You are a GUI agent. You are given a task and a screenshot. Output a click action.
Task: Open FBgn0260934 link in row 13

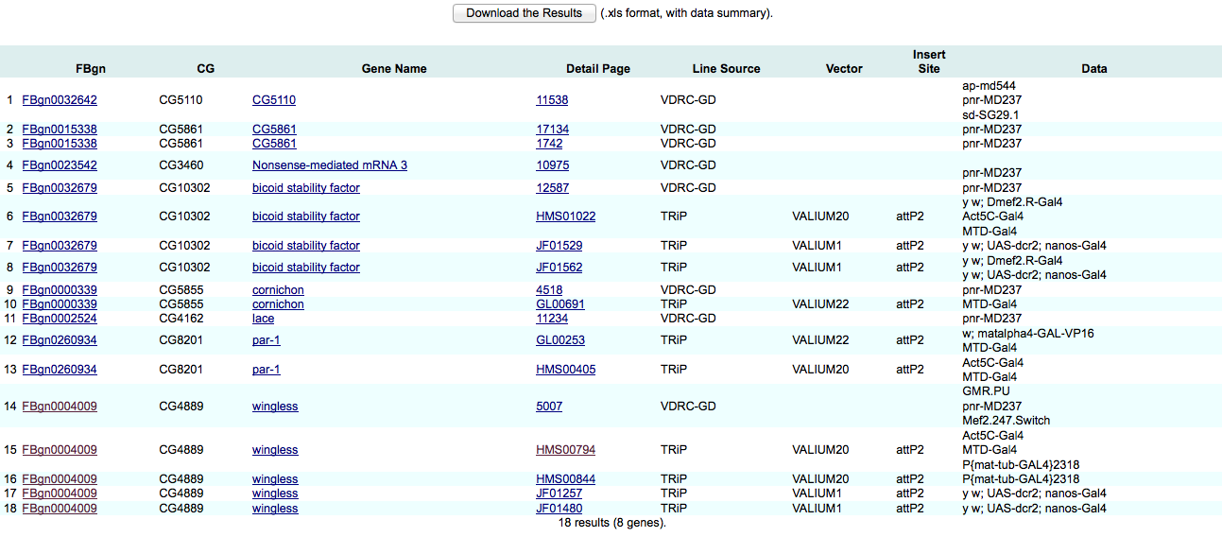click(x=60, y=370)
